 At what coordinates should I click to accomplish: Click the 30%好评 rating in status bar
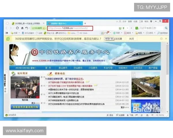(x=11, y=115)
